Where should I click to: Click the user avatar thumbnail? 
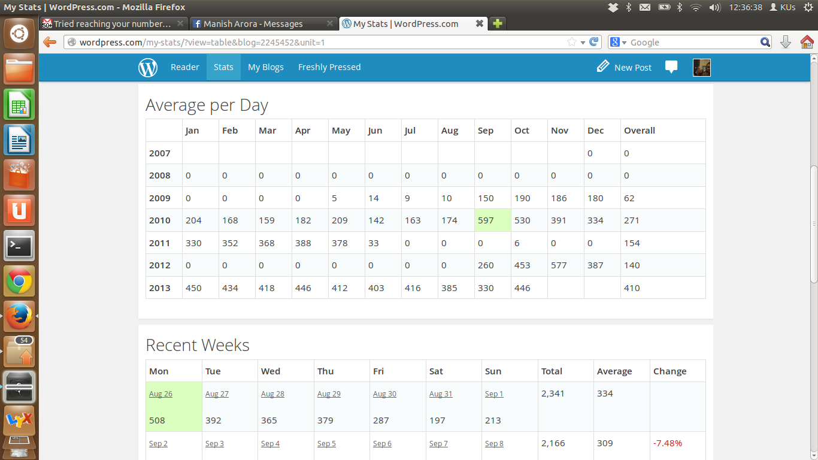point(701,67)
